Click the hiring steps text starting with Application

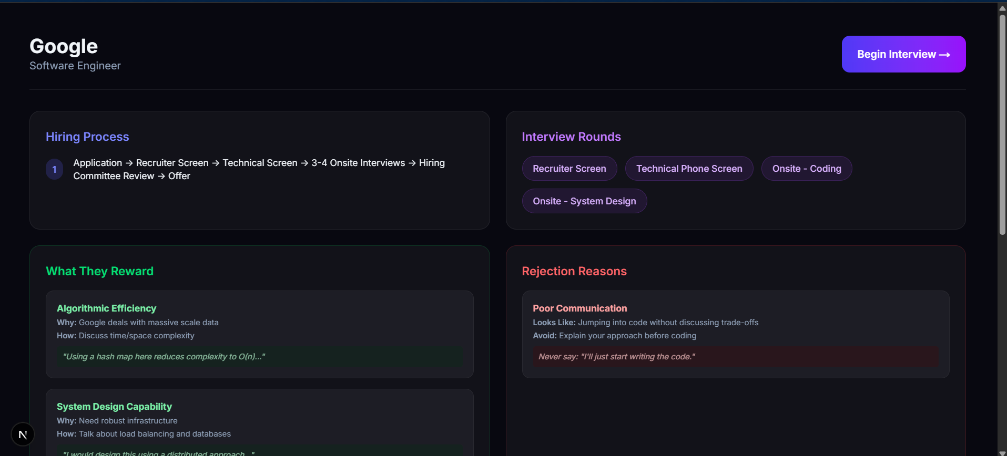tap(259, 169)
